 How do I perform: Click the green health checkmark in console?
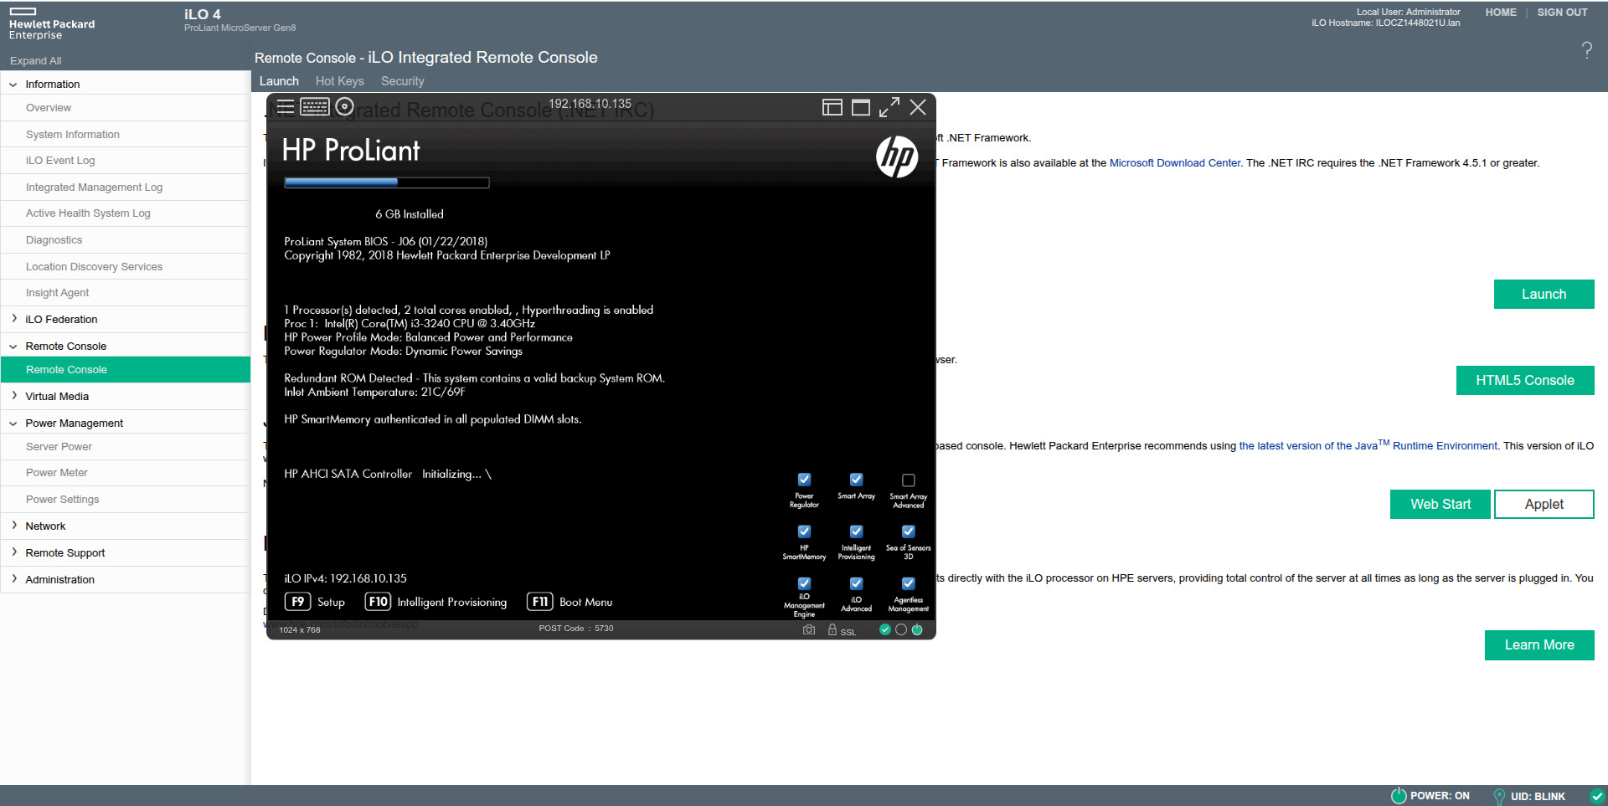click(x=885, y=629)
